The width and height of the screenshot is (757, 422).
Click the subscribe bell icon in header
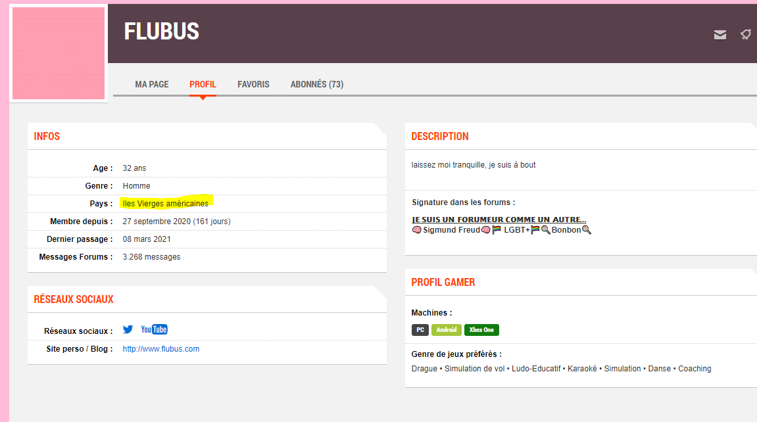tap(745, 35)
